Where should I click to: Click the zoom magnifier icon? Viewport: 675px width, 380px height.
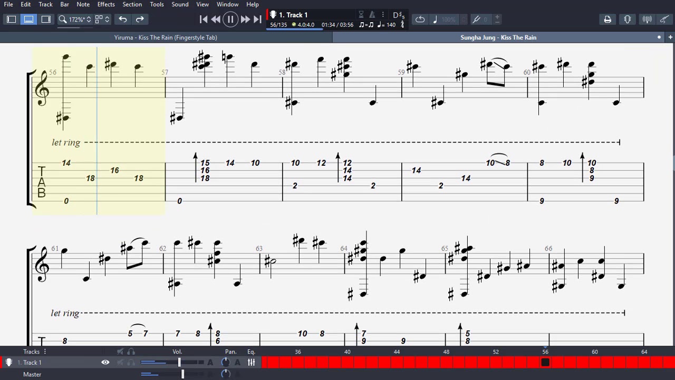click(62, 20)
